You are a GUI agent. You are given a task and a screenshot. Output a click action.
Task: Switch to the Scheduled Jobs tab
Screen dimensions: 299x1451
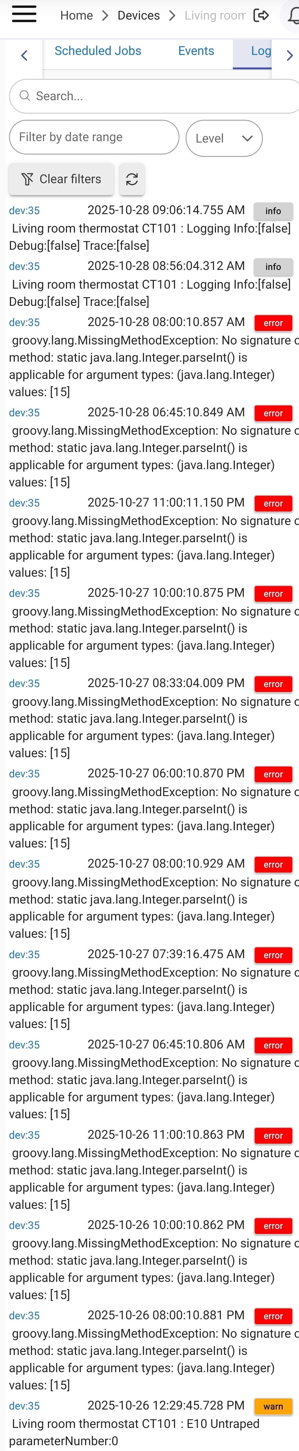point(98,51)
